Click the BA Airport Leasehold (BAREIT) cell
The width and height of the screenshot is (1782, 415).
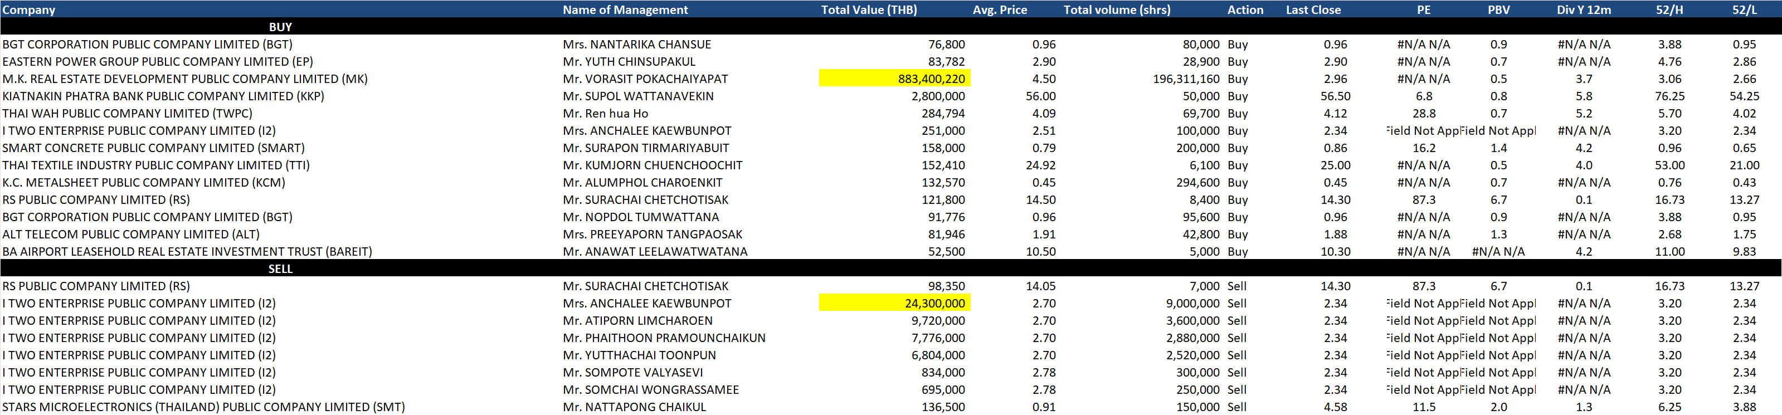click(187, 252)
